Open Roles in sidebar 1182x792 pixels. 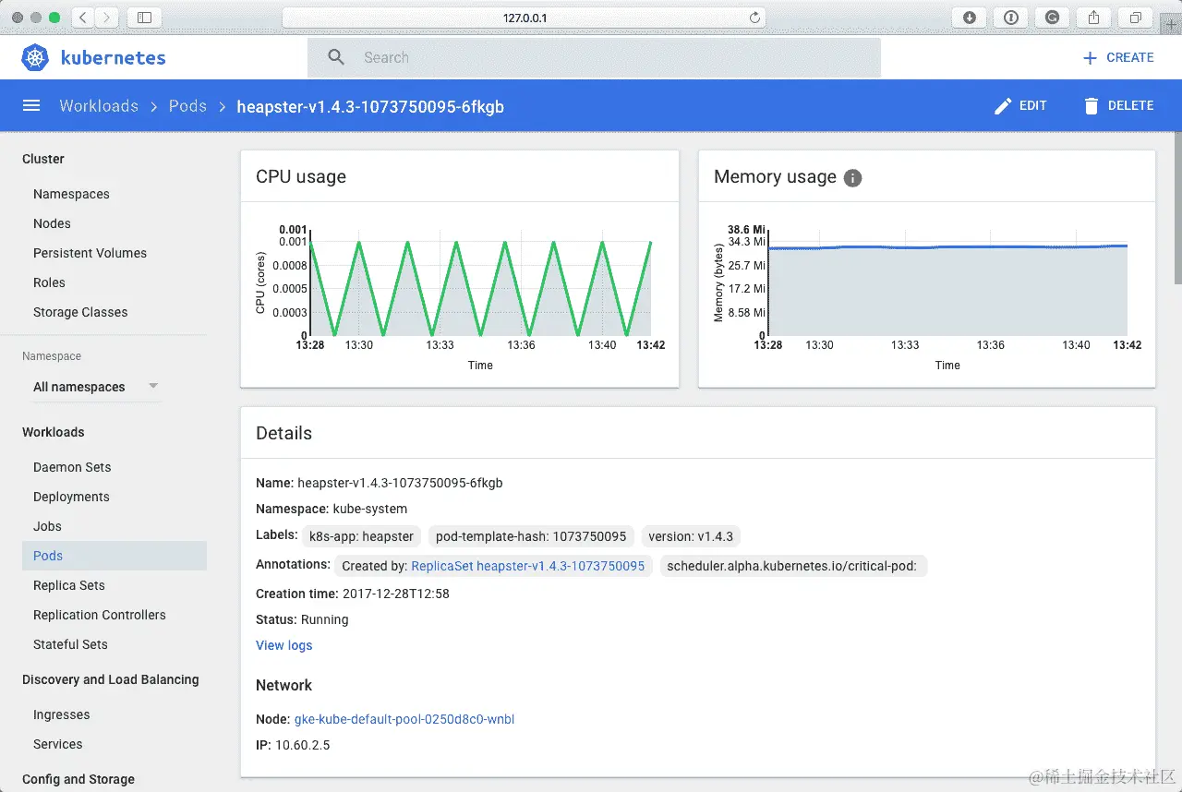[49, 282]
